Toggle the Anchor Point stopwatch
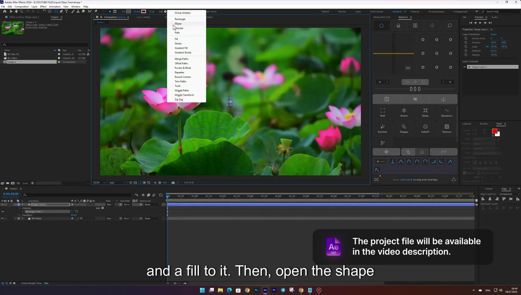 point(466,39)
